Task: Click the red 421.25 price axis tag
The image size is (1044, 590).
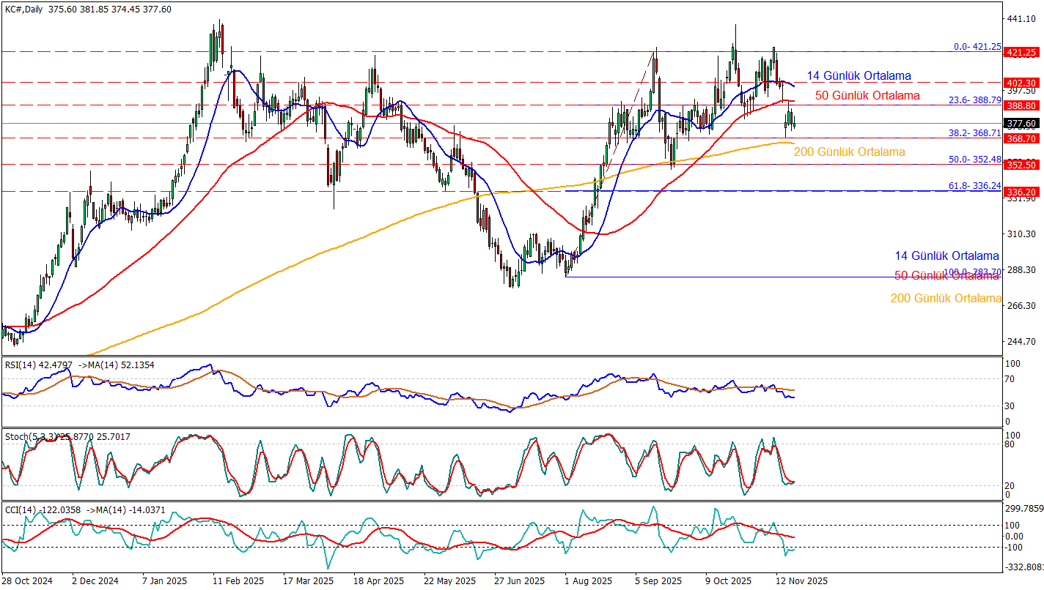Action: point(1021,52)
